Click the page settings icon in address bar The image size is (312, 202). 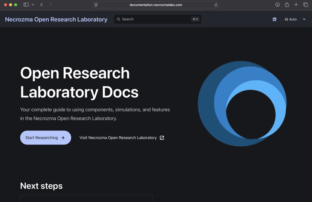pyautogui.click(x=96, y=5)
